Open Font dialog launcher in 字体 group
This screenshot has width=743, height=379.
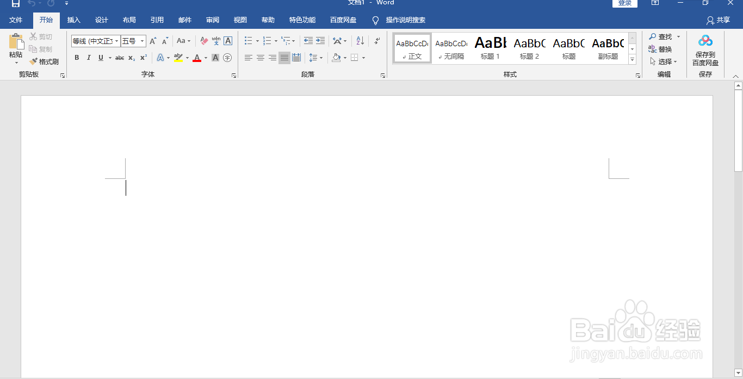point(234,76)
